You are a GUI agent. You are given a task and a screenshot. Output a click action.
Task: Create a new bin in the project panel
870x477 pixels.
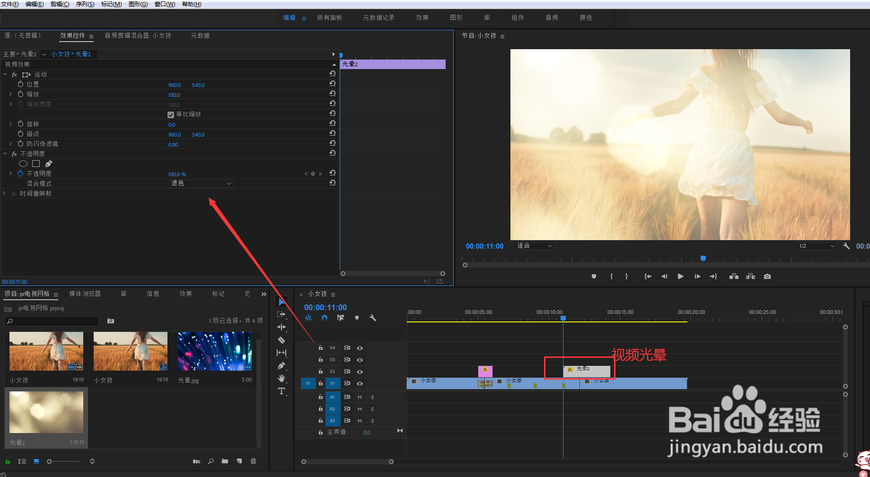[225, 461]
